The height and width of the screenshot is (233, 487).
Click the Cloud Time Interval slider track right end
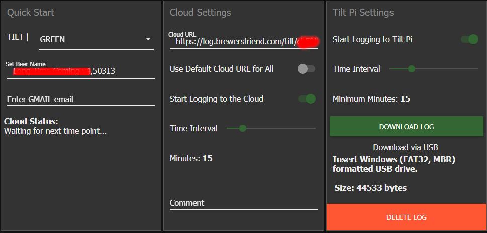(x=314, y=128)
